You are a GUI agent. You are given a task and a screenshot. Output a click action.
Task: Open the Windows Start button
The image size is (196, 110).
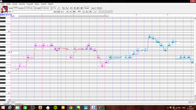[x=3, y=108]
